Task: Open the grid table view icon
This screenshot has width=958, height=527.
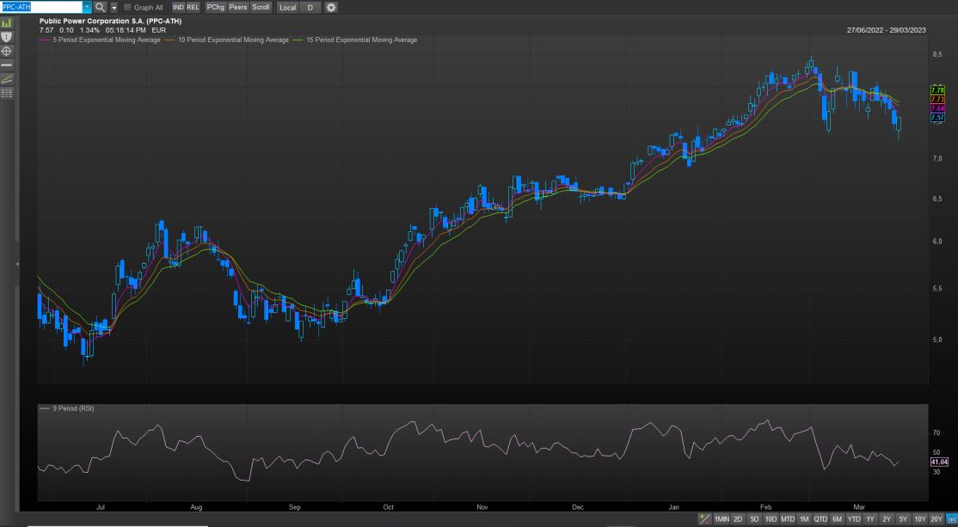Action: tap(7, 93)
